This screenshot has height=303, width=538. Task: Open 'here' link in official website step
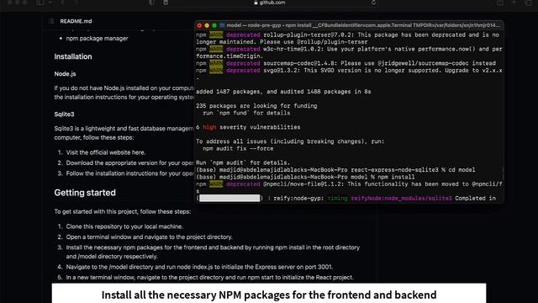[x=138, y=152]
